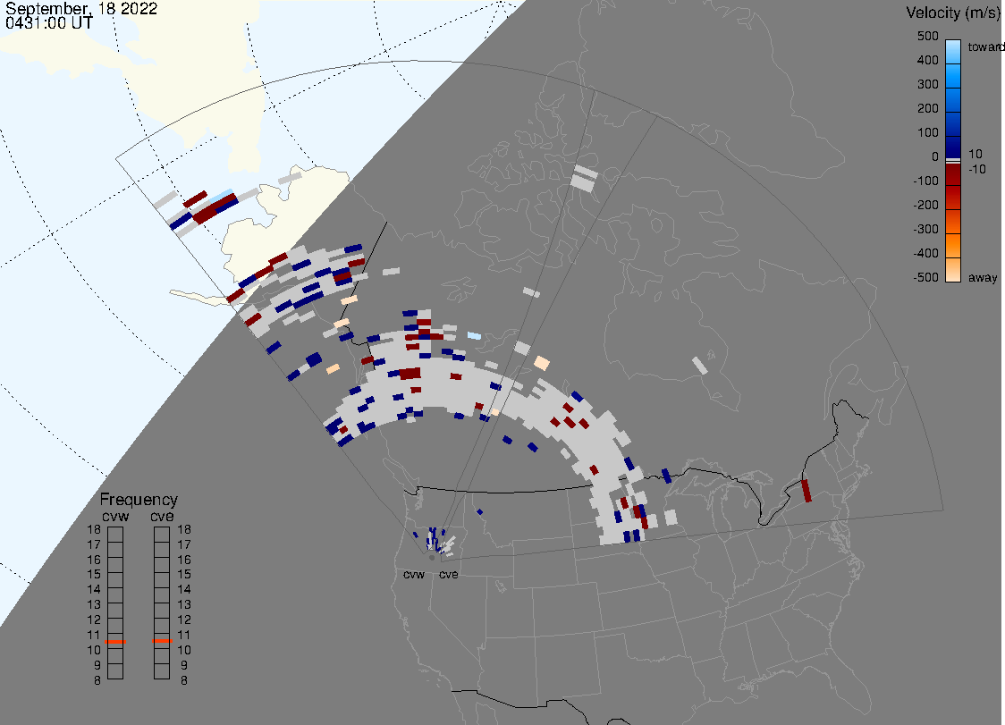Image resolution: width=1005 pixels, height=725 pixels.
Task: Select the 0431:00 UT time stamp
Action: (49, 23)
